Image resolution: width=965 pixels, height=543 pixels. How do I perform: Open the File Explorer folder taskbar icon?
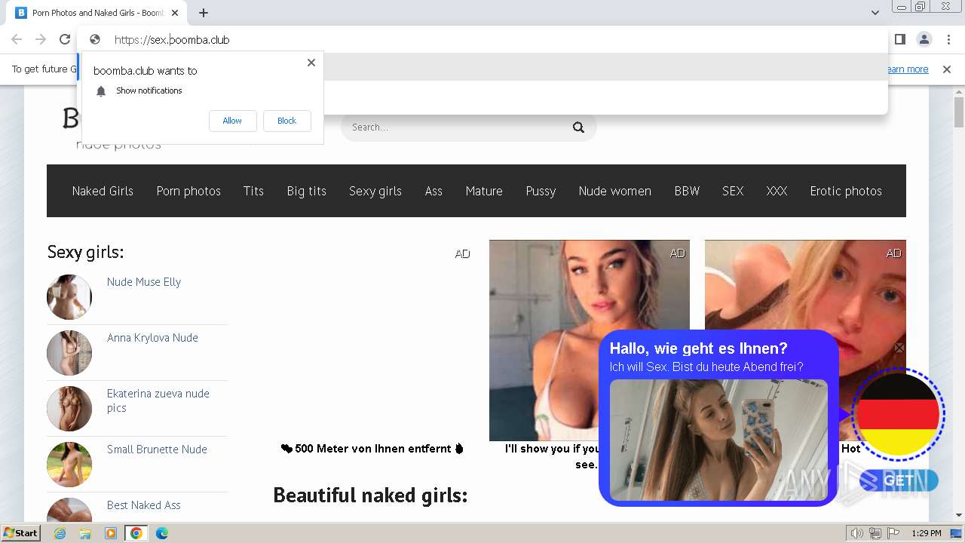click(85, 533)
